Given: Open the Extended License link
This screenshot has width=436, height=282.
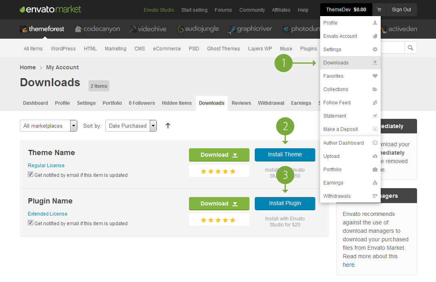Looking at the screenshot, I should pyautogui.click(x=48, y=214).
